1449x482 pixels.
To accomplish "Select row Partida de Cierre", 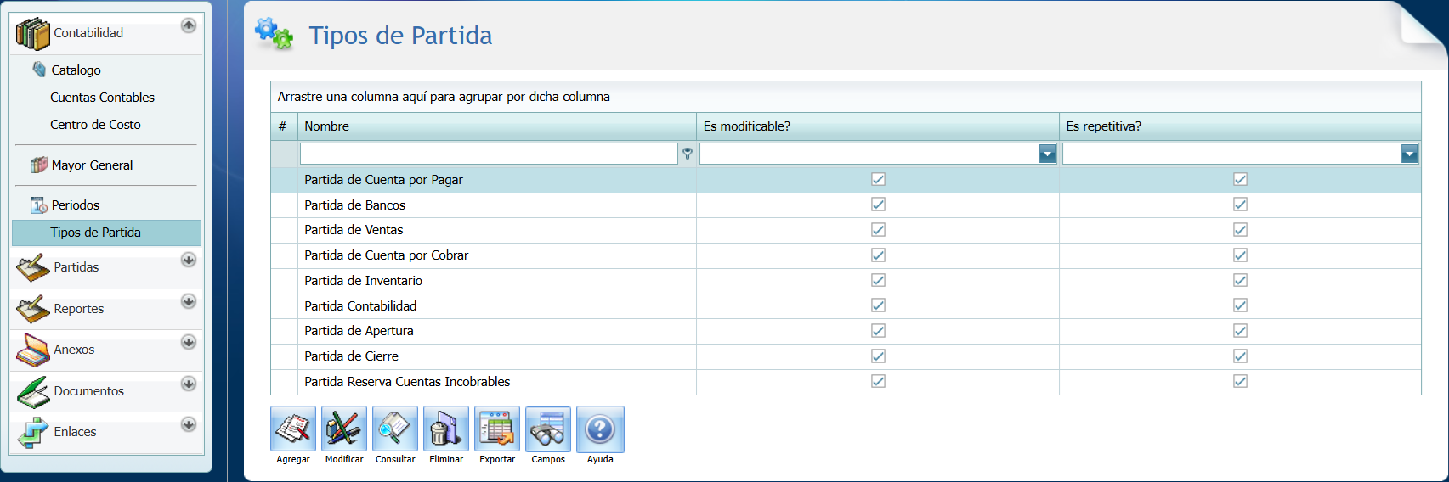I will (846, 356).
